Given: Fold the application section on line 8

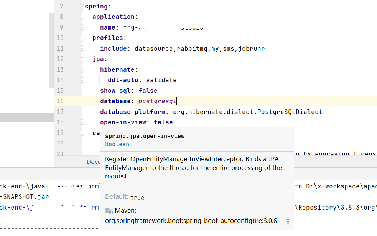Looking at the screenshot, I should [82, 17].
